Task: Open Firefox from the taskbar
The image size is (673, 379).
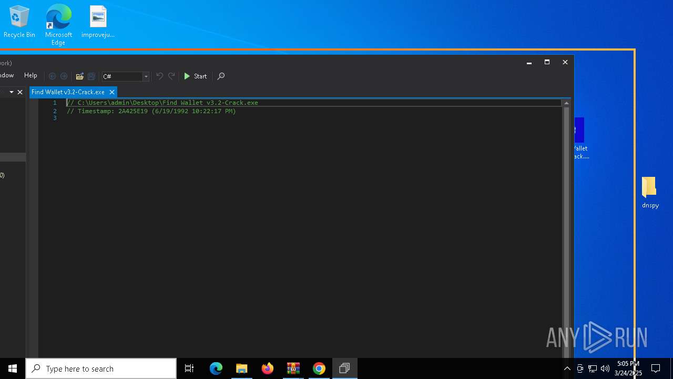Action: pyautogui.click(x=268, y=368)
